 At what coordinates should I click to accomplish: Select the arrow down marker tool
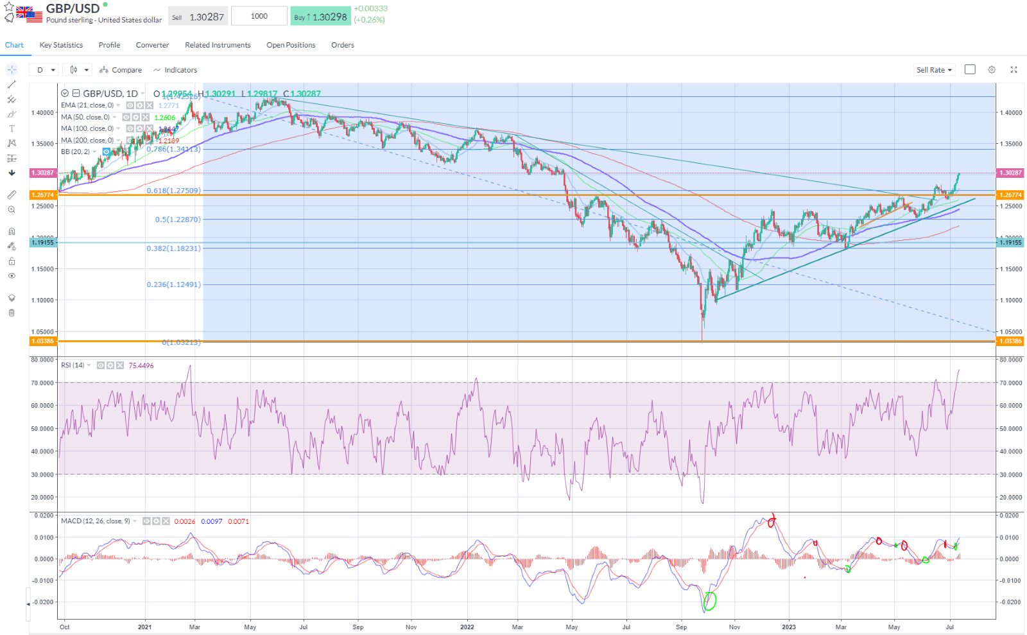click(12, 173)
